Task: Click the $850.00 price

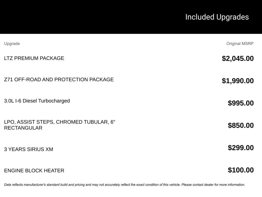Action: click(241, 125)
